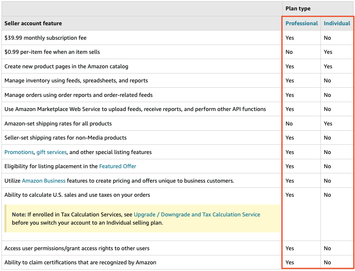Follow the Promotions link
Image resolution: width=355 pixels, height=271 pixels.
(x=19, y=152)
